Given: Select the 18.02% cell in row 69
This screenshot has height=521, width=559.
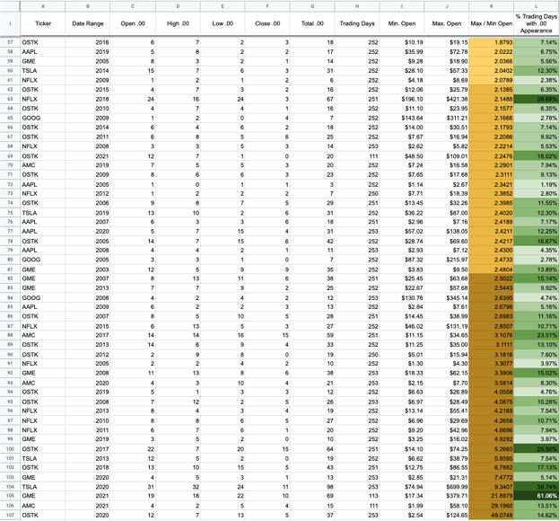Looking at the screenshot, I should [537, 156].
